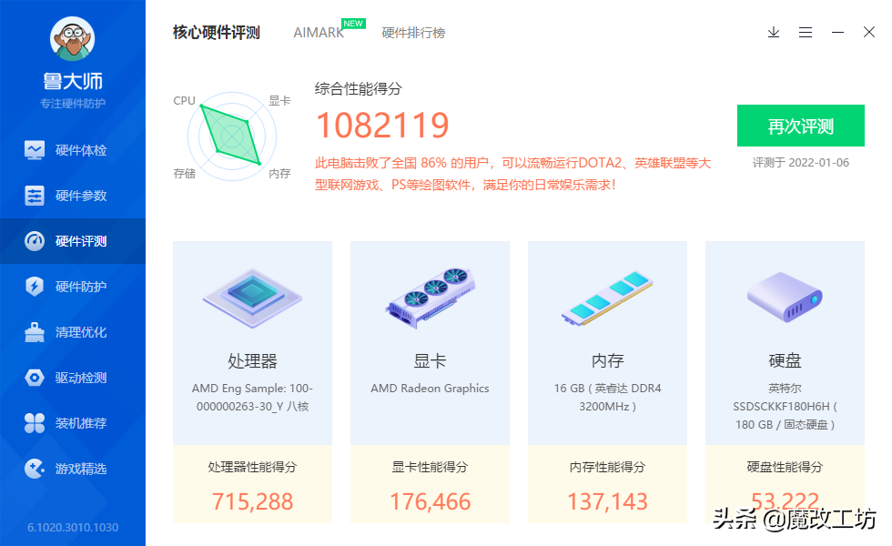Click memory score 137,143
892x546 pixels.
click(x=608, y=501)
